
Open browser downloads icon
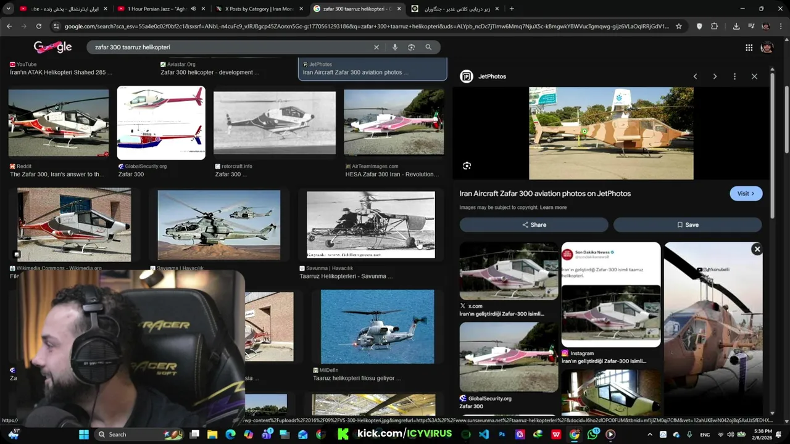coord(736,27)
